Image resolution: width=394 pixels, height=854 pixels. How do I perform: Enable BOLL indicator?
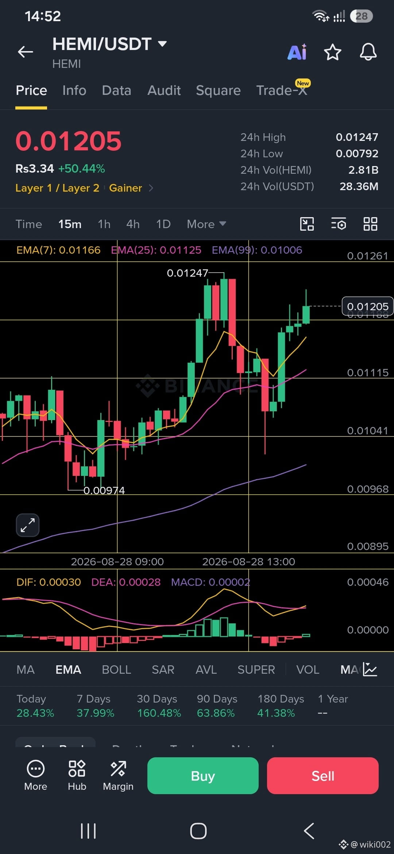coord(116,669)
